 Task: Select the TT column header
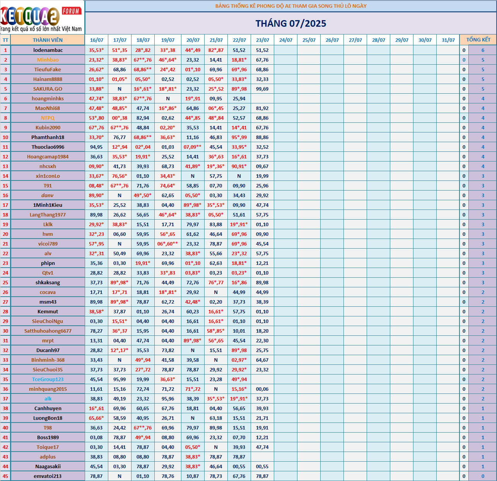tap(5, 40)
